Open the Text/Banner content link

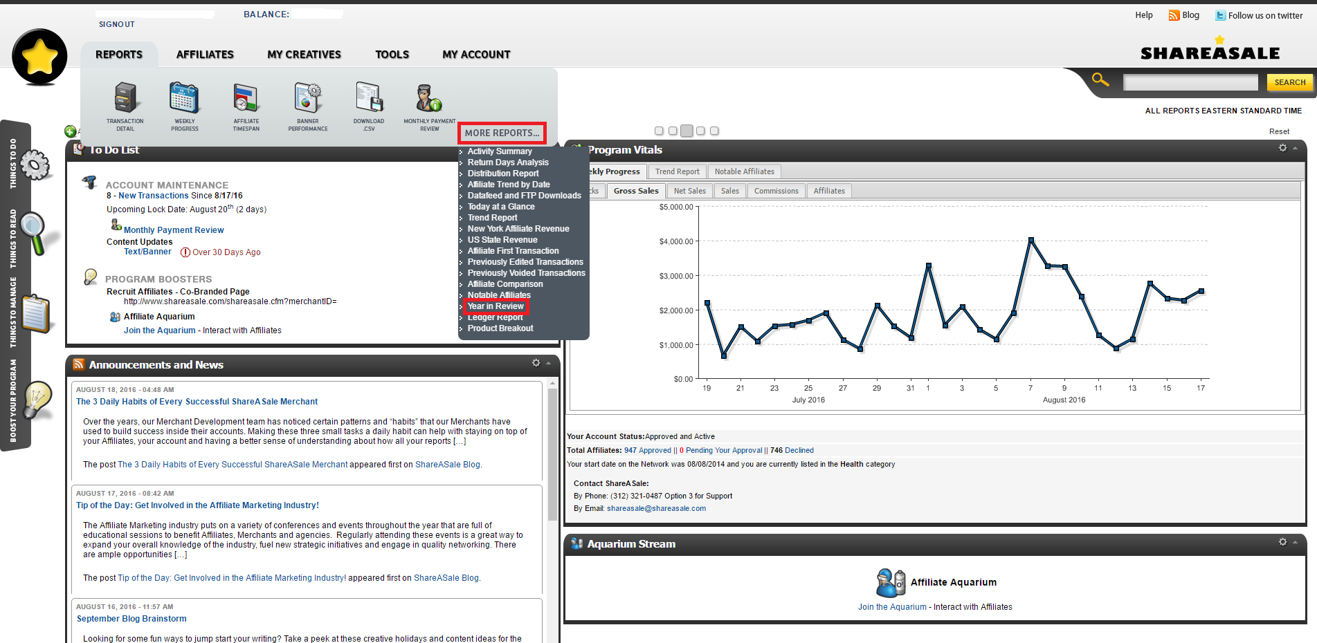point(147,252)
